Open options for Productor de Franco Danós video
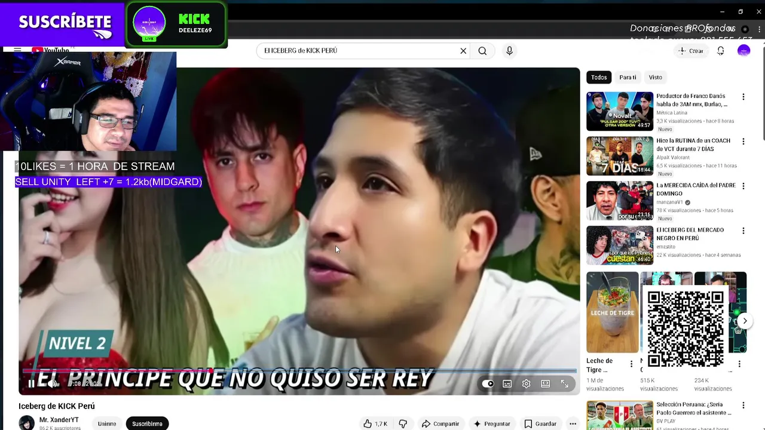 point(743,97)
